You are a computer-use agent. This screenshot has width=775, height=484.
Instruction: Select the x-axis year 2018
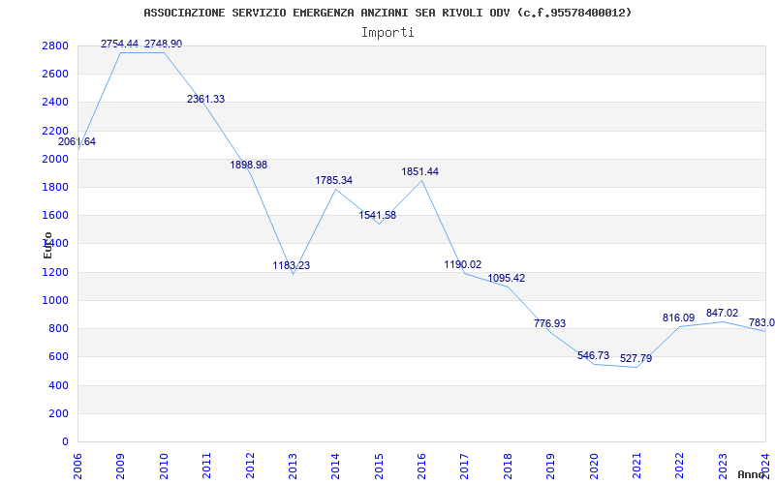(508, 466)
